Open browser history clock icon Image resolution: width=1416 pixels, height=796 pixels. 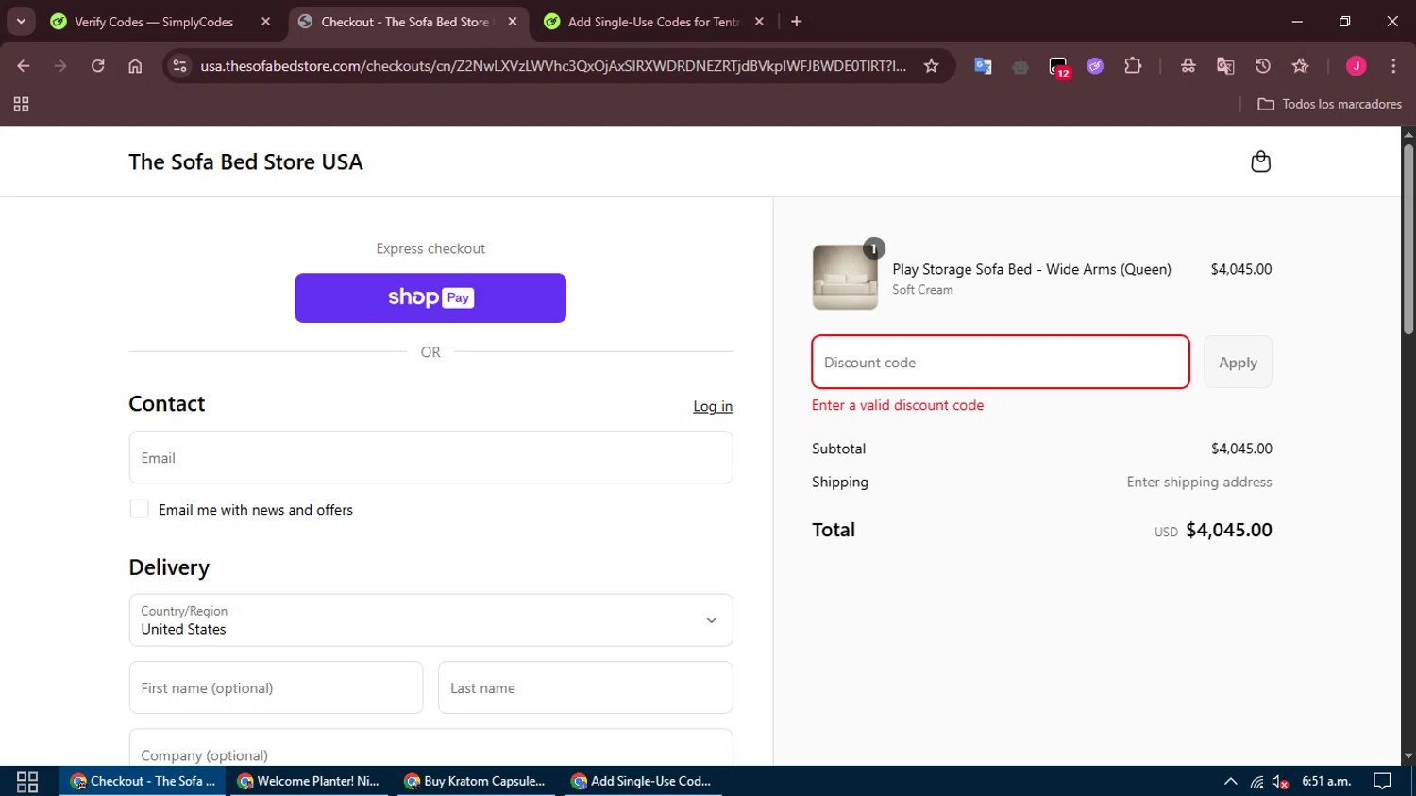1262,65
